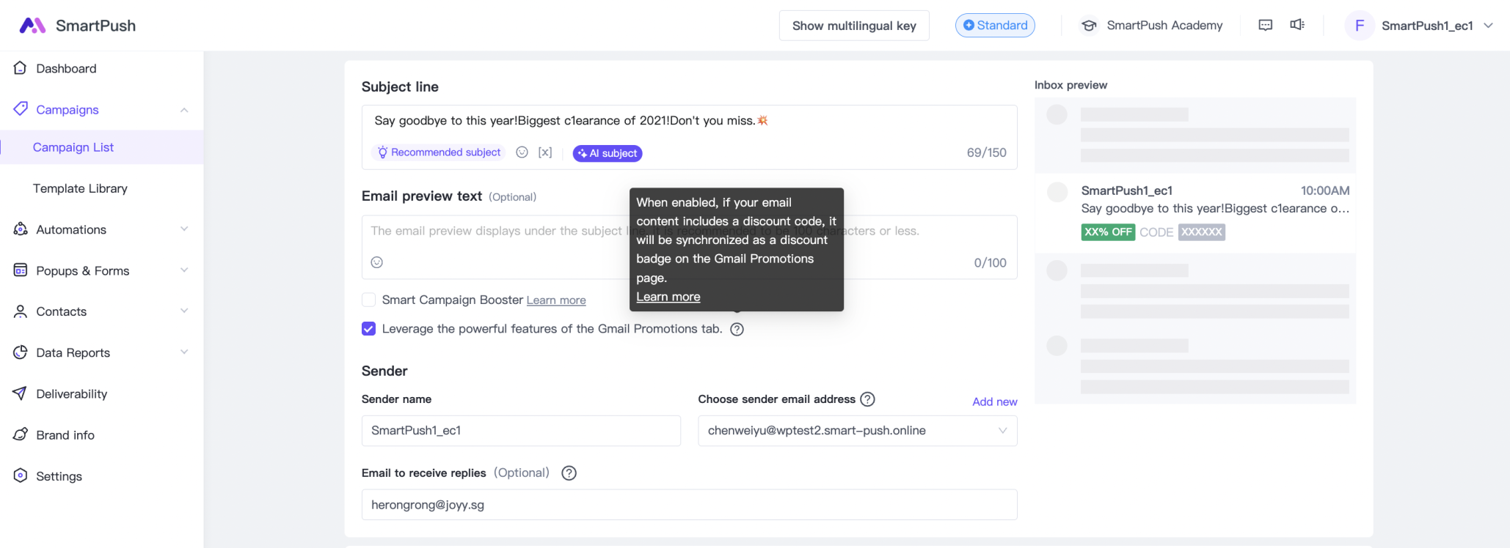Click the [x] variable insert icon
Image resolution: width=1510 pixels, height=548 pixels.
click(545, 152)
